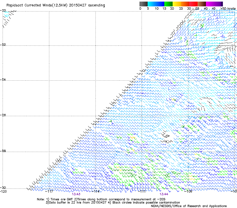Viewport: 237px width, 208px height.
Task: Pick the dark purple >50 knots legend segment
Action: click(x=222, y=4)
